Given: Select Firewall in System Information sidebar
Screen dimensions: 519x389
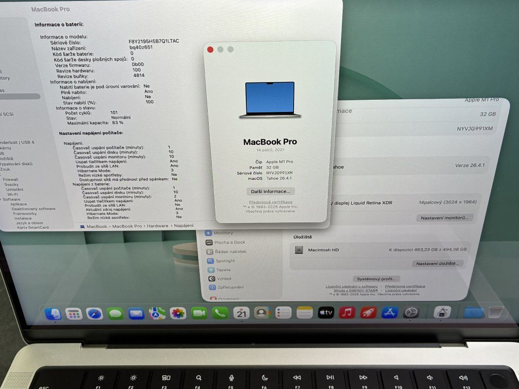Looking at the screenshot, I should pyautogui.click(x=10, y=180).
